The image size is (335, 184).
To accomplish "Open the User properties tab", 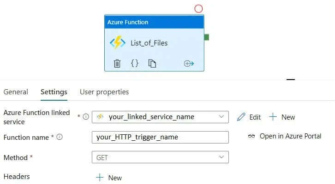I will [x=104, y=92].
